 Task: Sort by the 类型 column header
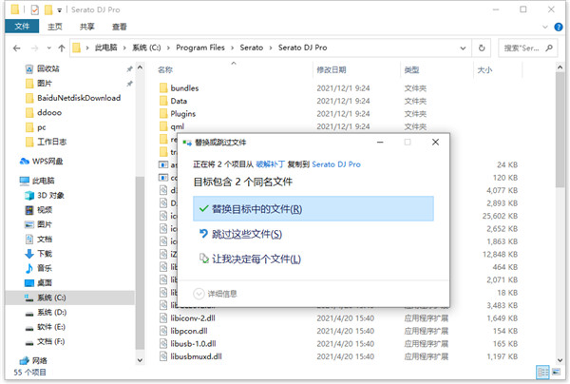click(x=411, y=69)
